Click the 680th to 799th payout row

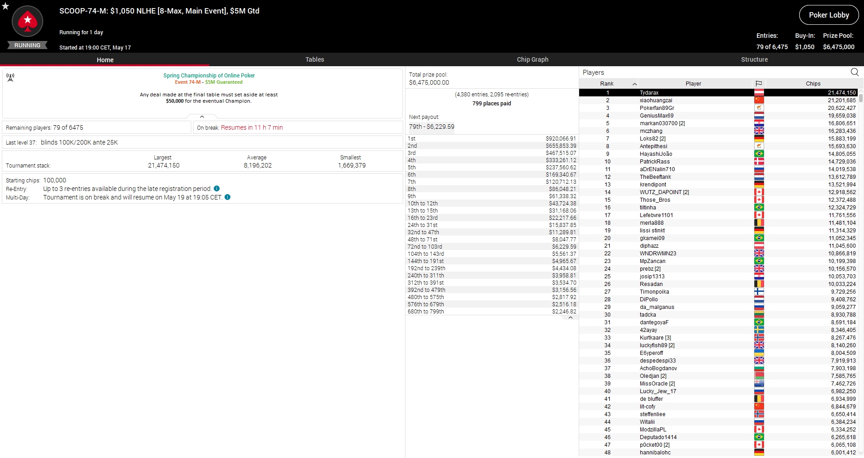tap(492, 312)
